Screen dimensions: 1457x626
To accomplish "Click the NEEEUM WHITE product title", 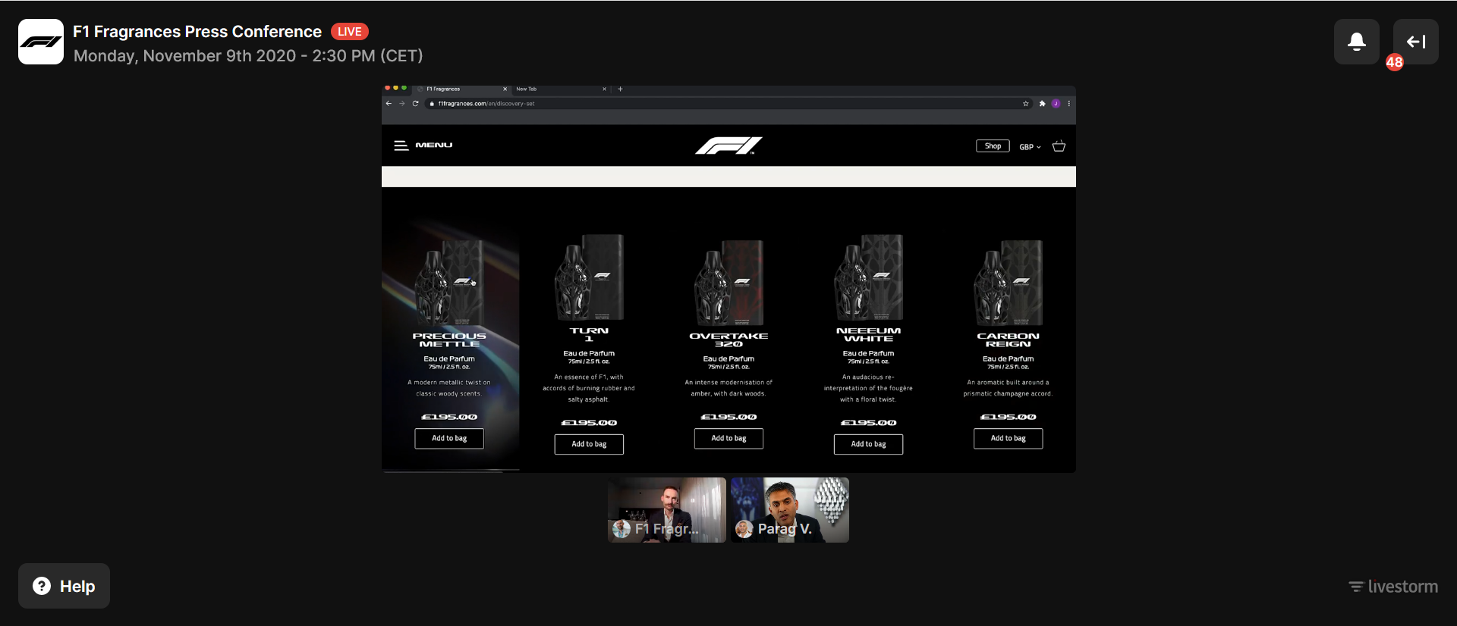I will [x=868, y=335].
